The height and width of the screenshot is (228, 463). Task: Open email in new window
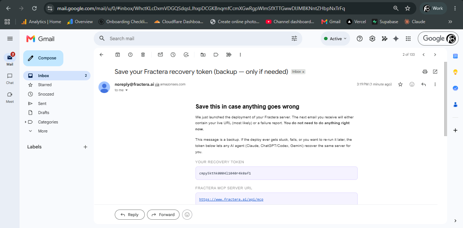click(x=435, y=72)
